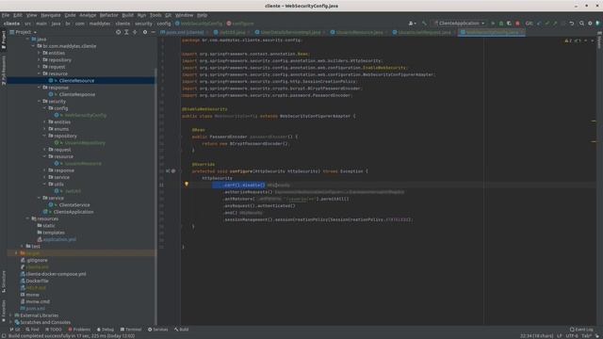
Task: Click the override gutter icon beside the configure method
Action: [x=168, y=171]
